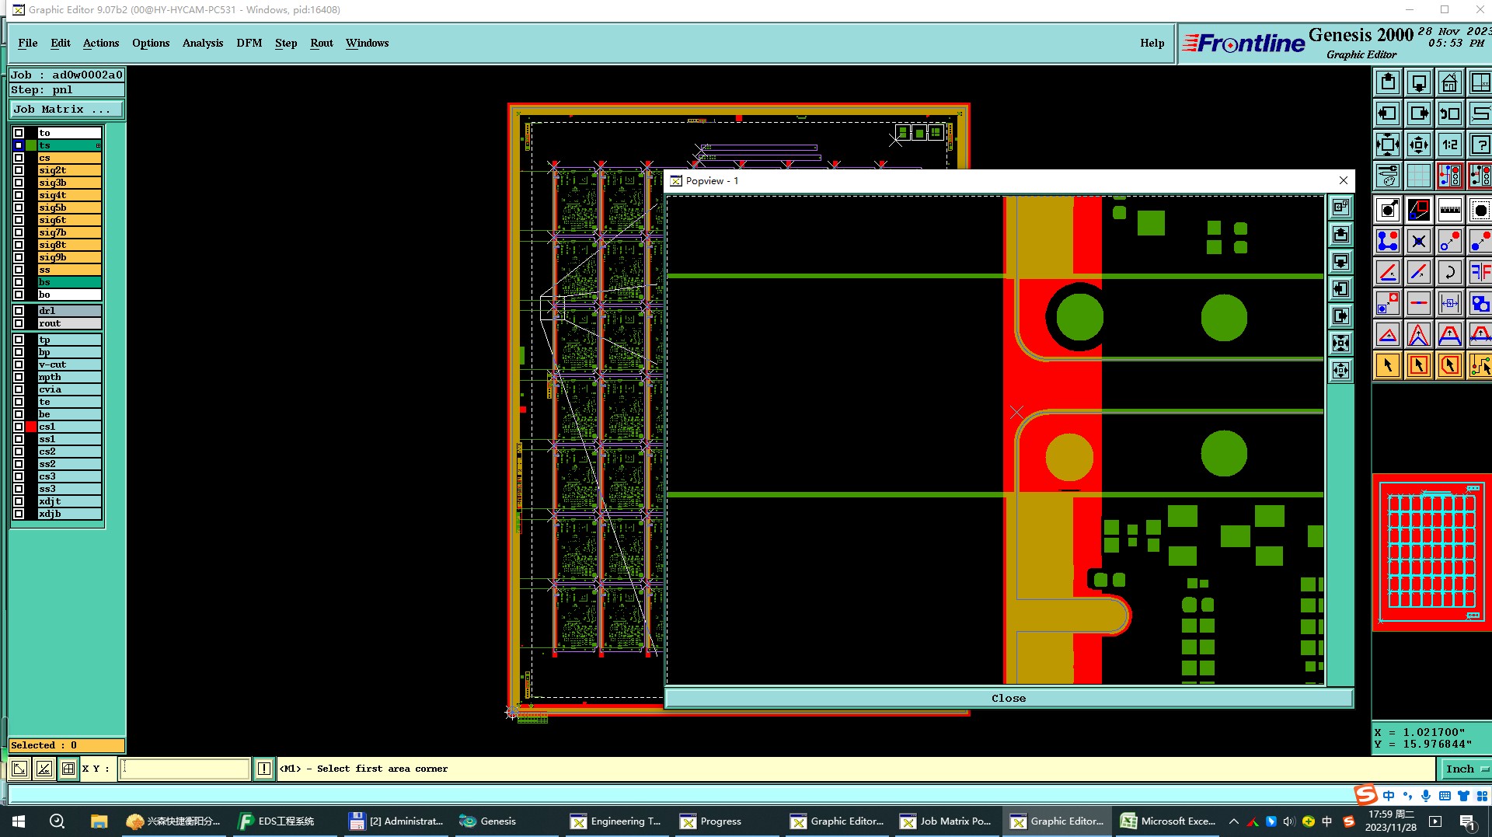This screenshot has height=837, width=1492.
Task: Click the XY coordinate input field
Action: click(185, 769)
